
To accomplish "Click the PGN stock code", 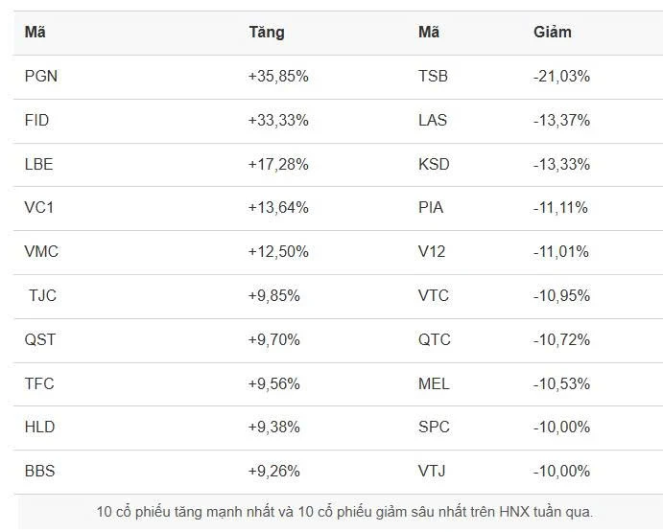I will (x=41, y=77).
